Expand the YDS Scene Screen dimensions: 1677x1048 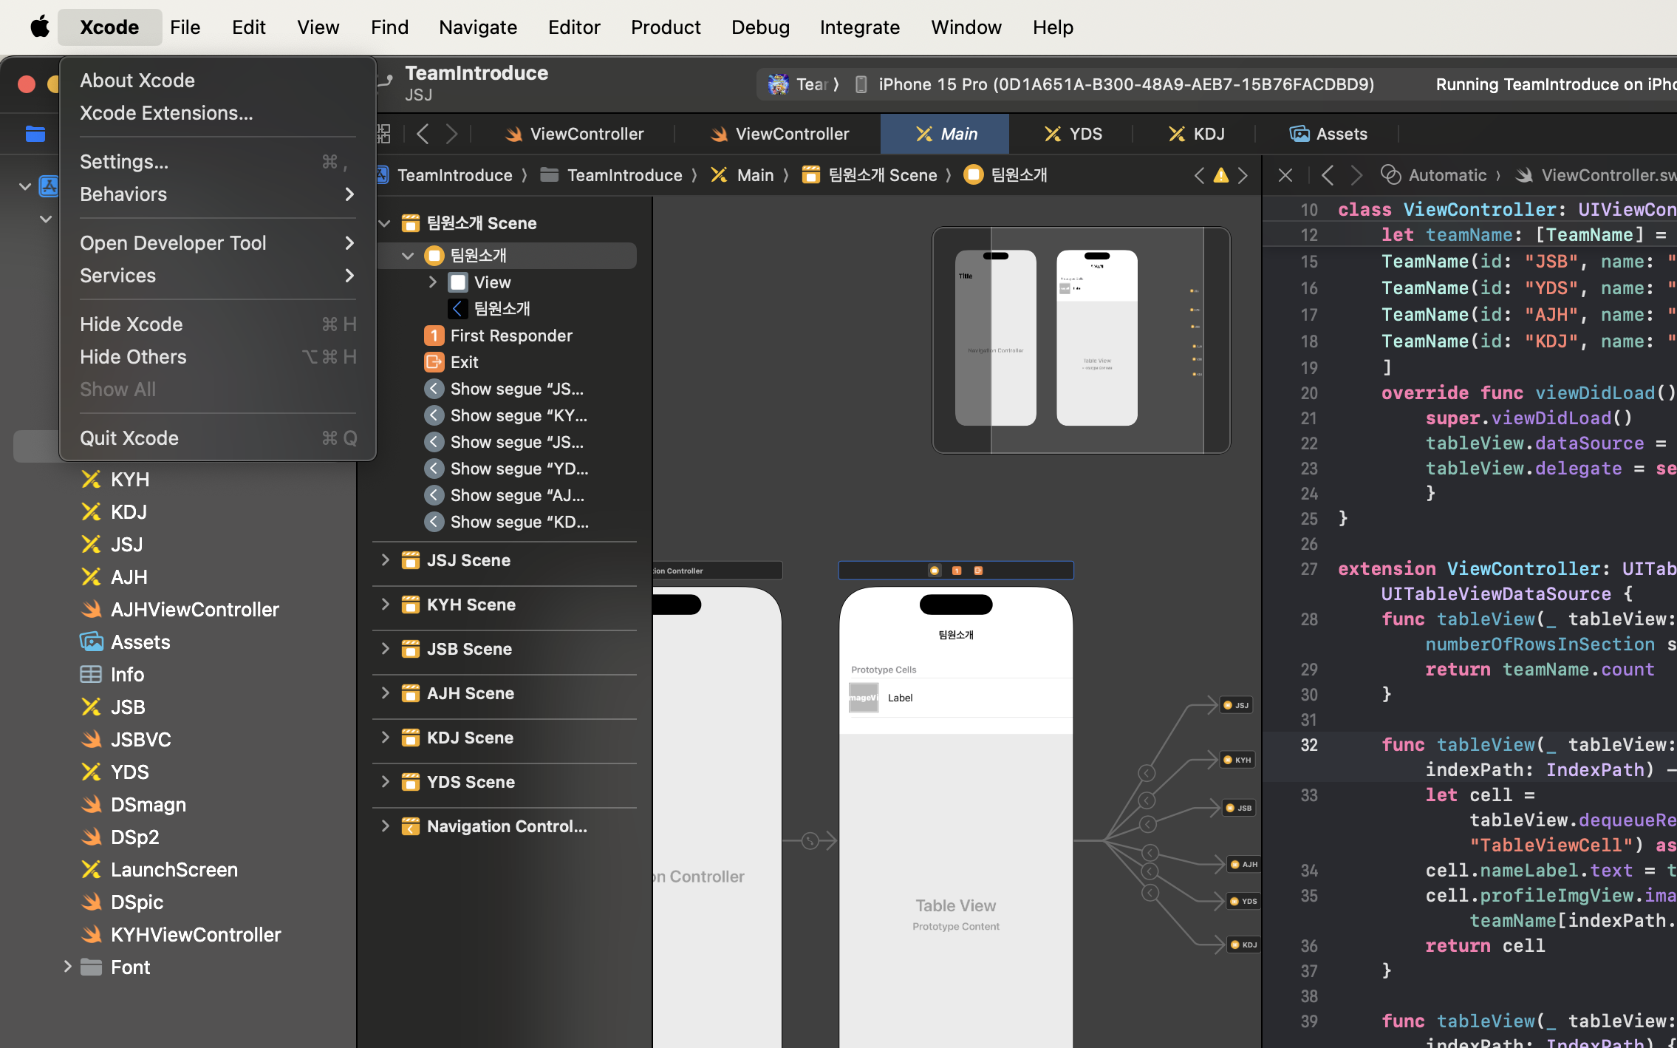tap(385, 781)
